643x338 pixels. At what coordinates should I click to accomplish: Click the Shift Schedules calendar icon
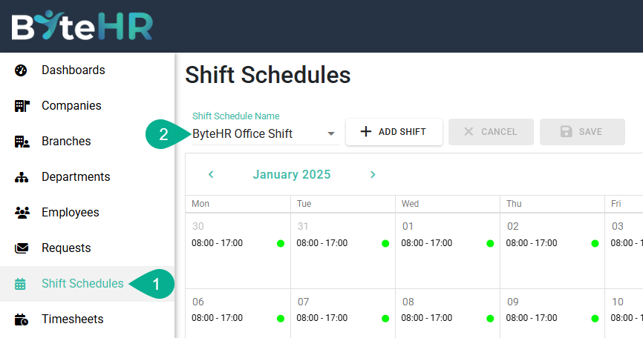pos(21,284)
